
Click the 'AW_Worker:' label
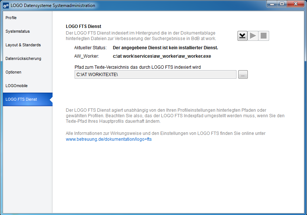86,56
